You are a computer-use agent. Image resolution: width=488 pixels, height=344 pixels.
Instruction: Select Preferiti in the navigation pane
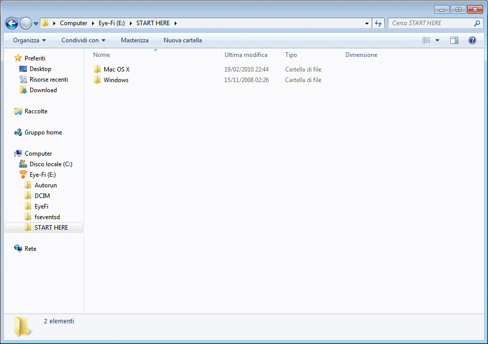coord(35,58)
